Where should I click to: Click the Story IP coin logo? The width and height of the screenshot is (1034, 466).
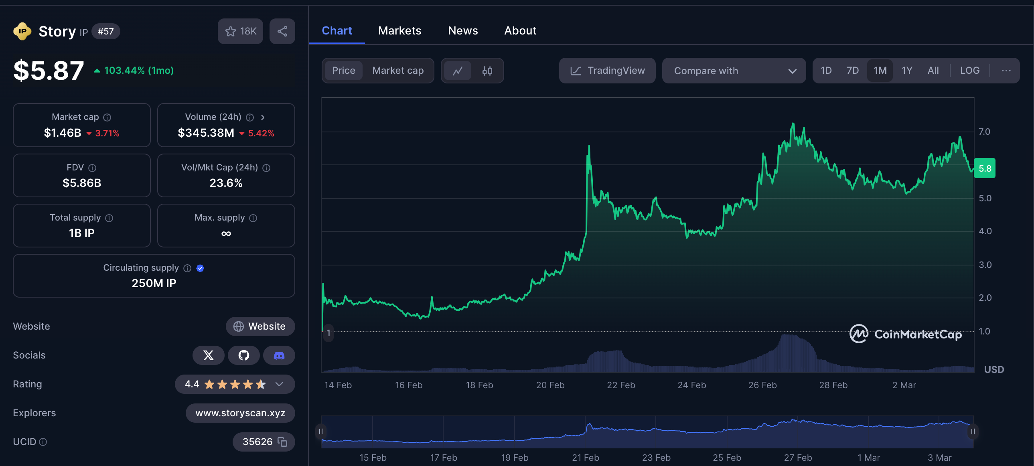pos(22,31)
